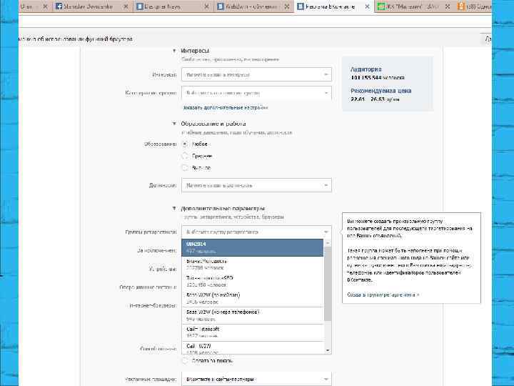The width and height of the screenshot is (514, 386).
Task: Open the ЖК "Маршал" tab
Action: click(414, 6)
